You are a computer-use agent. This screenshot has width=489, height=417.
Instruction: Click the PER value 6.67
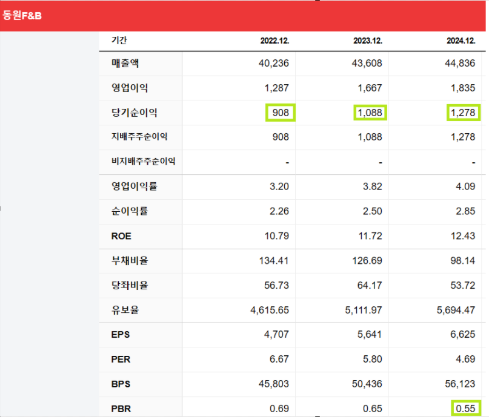tap(279, 359)
